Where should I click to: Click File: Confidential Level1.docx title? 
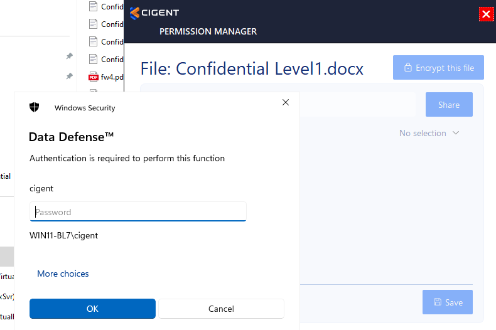tap(252, 69)
